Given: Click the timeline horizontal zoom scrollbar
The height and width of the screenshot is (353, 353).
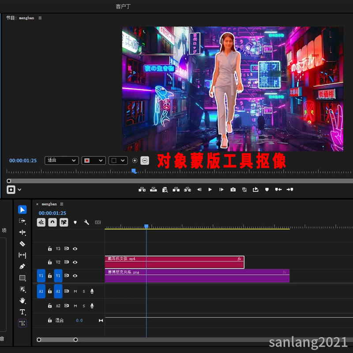Looking at the screenshot, I should tap(57, 340).
